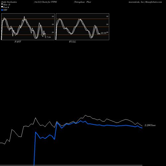Click the 50 level label in FULL chart
This screenshot has height=166, width=166.
[107, 24]
